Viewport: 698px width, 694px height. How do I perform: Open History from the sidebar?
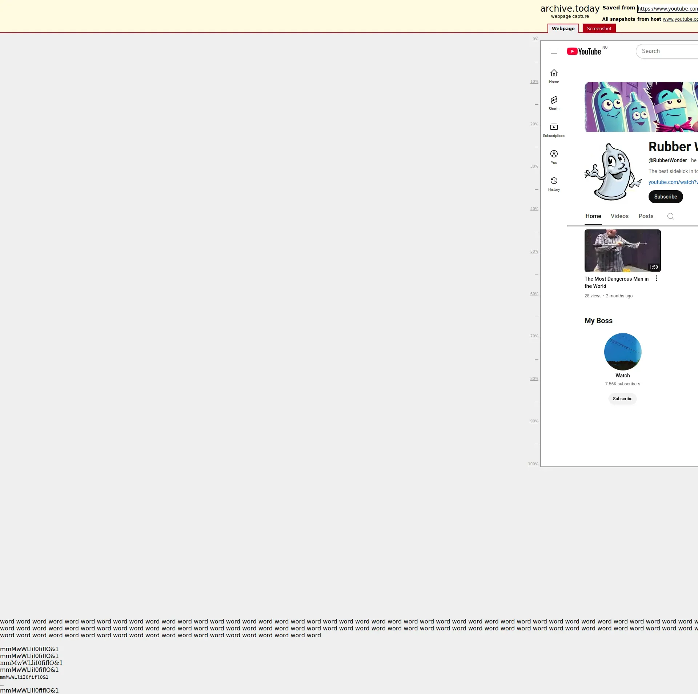[554, 184]
